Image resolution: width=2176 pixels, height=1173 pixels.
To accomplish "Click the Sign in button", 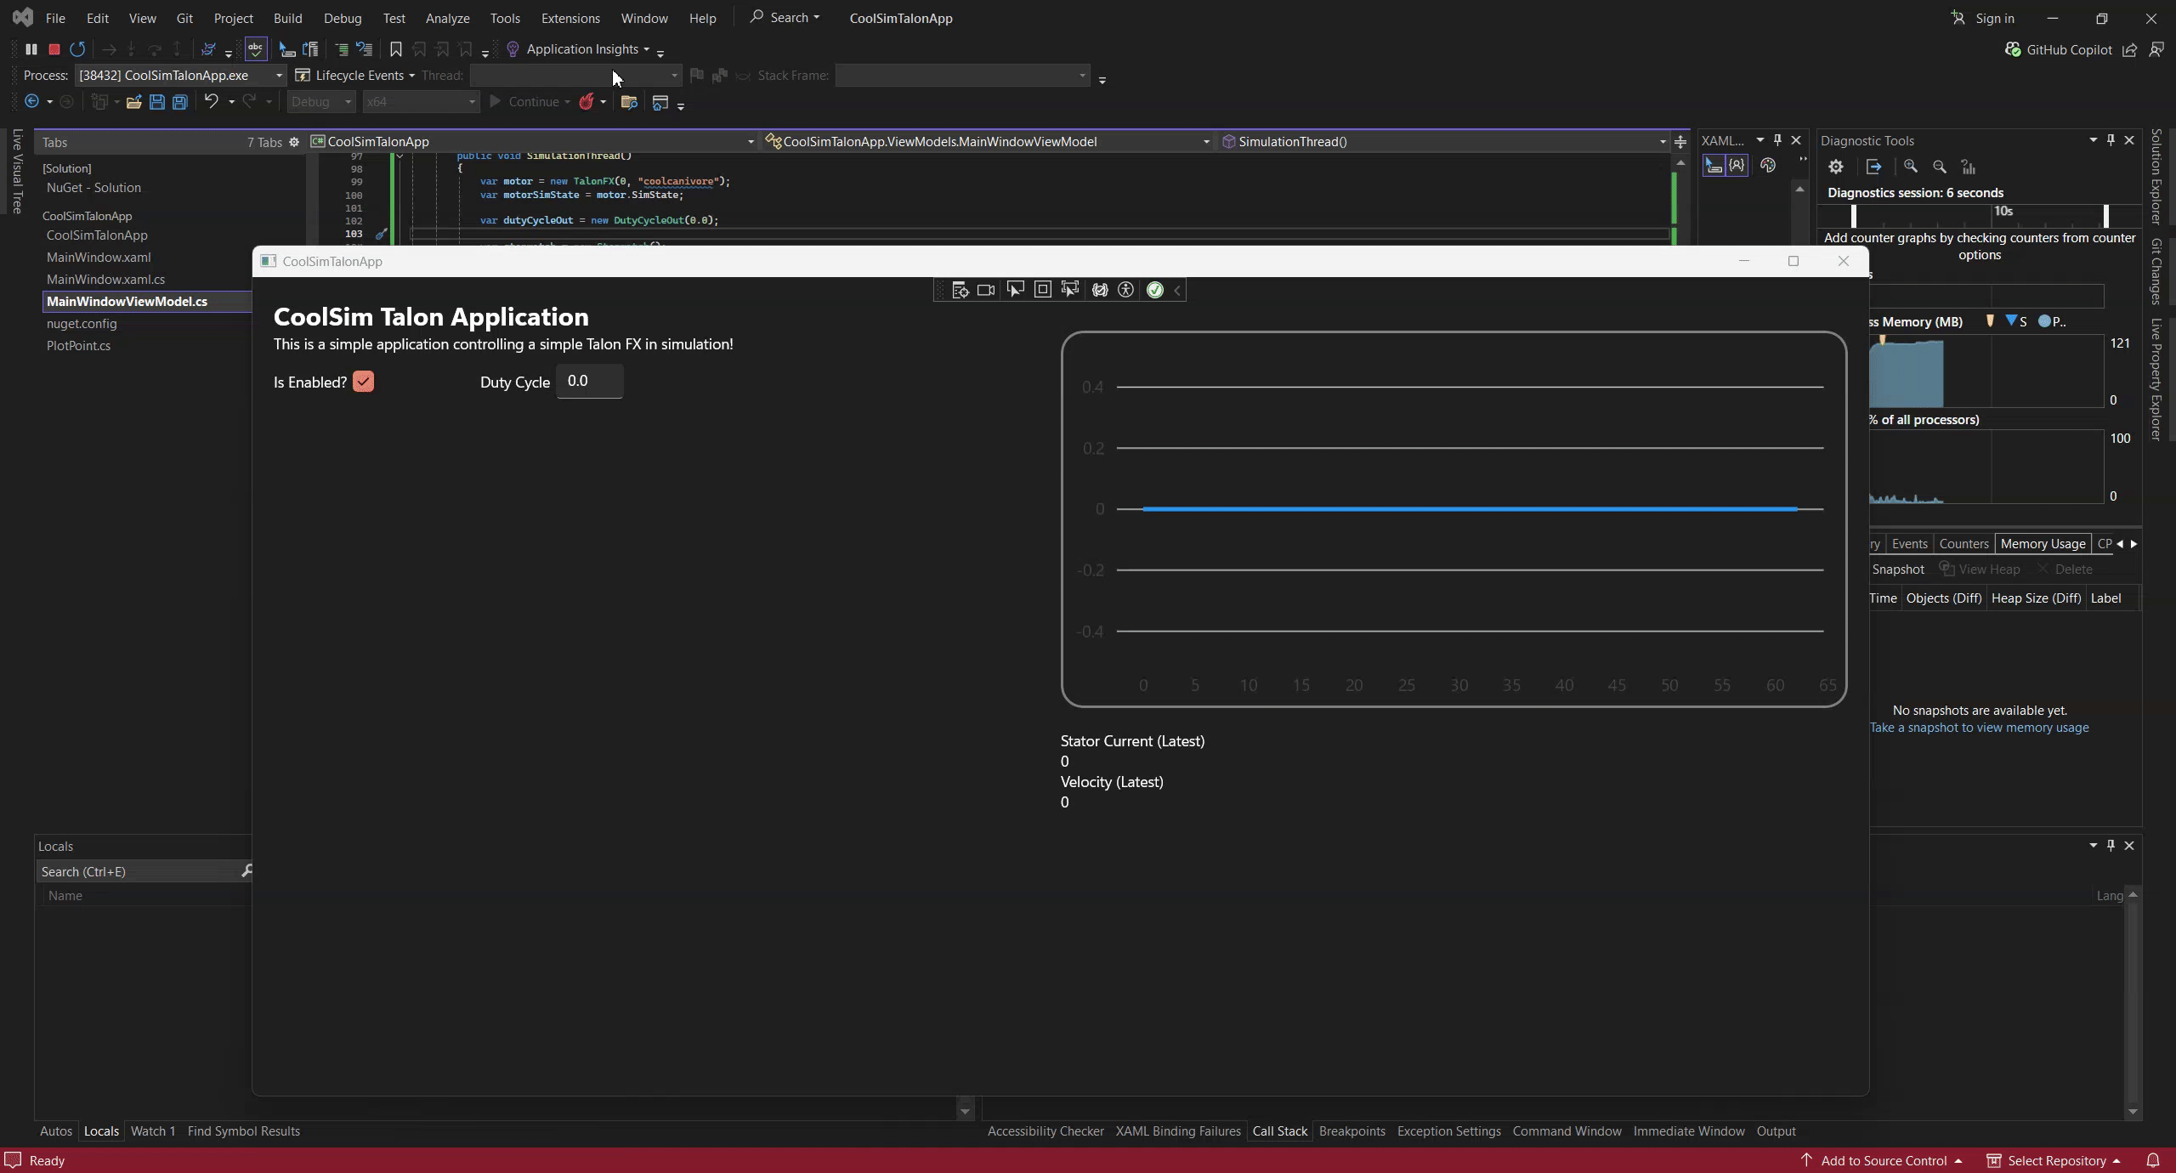I will pos(1982,18).
